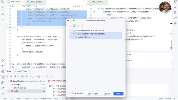Open the Problems tool window
Image resolution: width=178 pixels, height=100 pixels.
point(3,88)
